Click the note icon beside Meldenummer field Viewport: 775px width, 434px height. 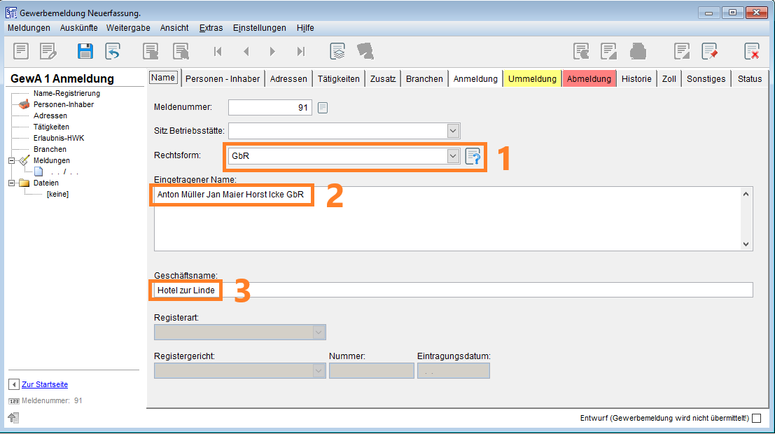click(x=323, y=107)
